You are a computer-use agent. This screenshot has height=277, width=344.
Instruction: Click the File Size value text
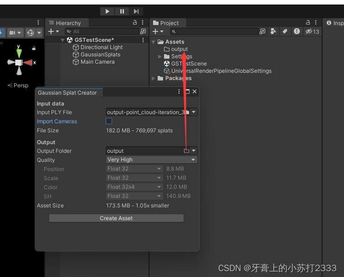139,131
